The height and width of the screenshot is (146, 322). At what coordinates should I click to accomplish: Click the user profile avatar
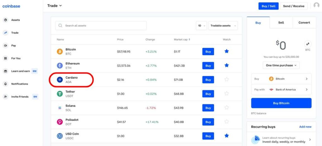pyautogui.click(x=316, y=6)
